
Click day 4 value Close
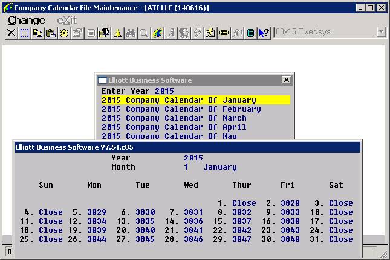click(x=51, y=212)
